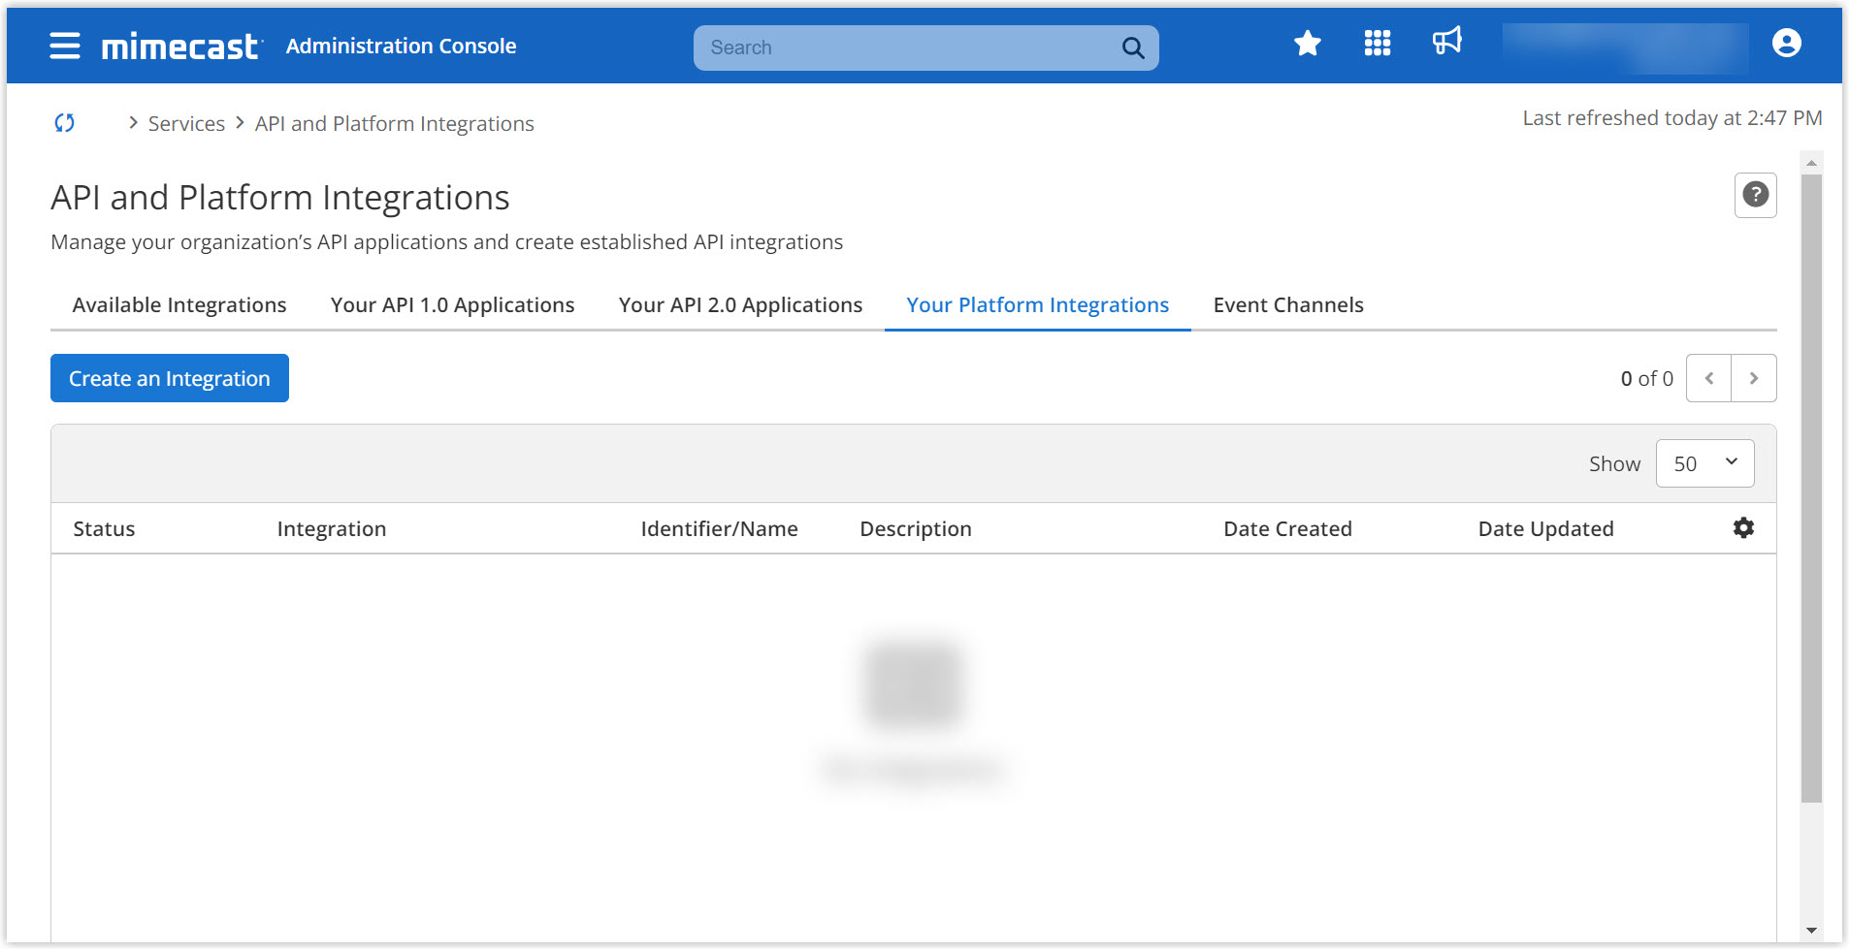Open the hamburger navigation menu
Screen dimensions: 1850x950
pyautogui.click(x=64, y=45)
